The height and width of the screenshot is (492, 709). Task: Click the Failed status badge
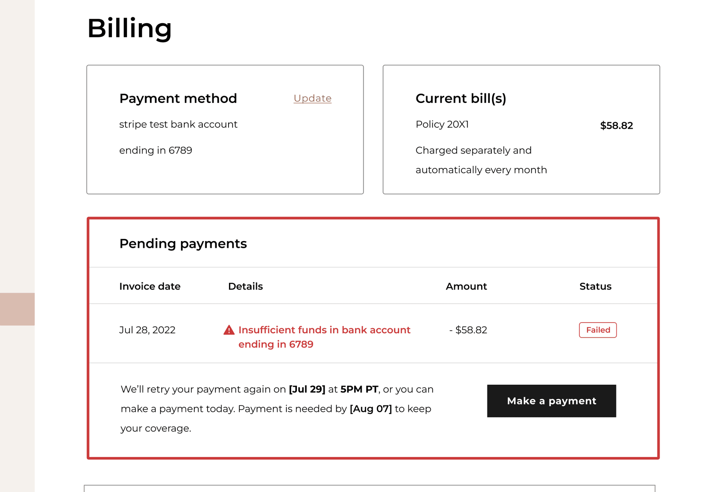coord(597,330)
